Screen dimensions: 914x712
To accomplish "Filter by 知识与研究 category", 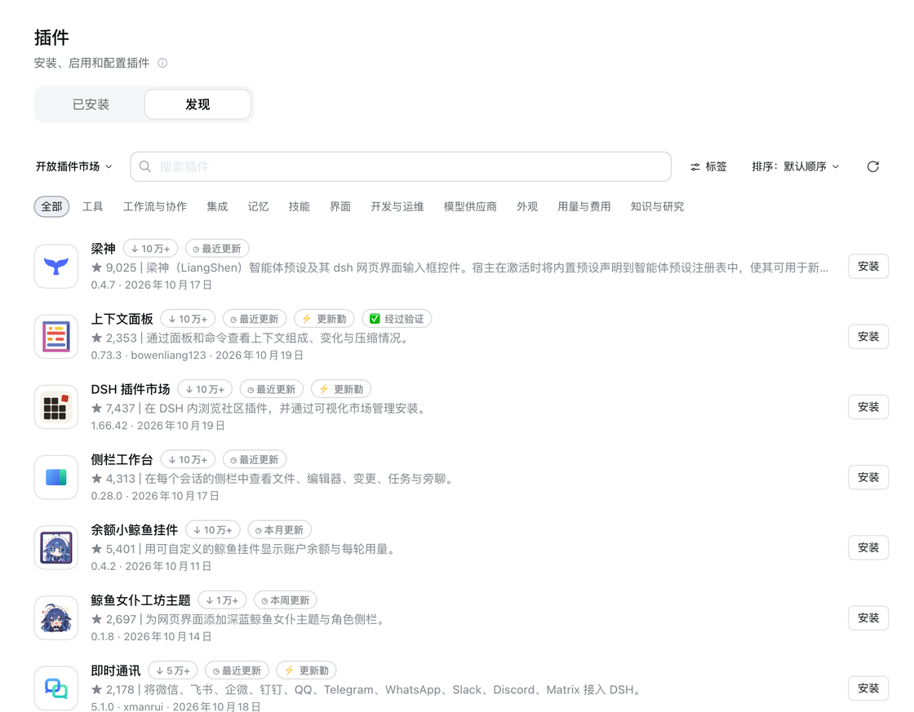I will click(x=658, y=206).
